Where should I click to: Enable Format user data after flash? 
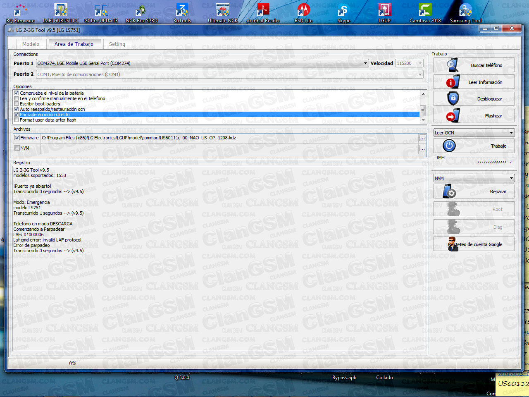point(17,120)
